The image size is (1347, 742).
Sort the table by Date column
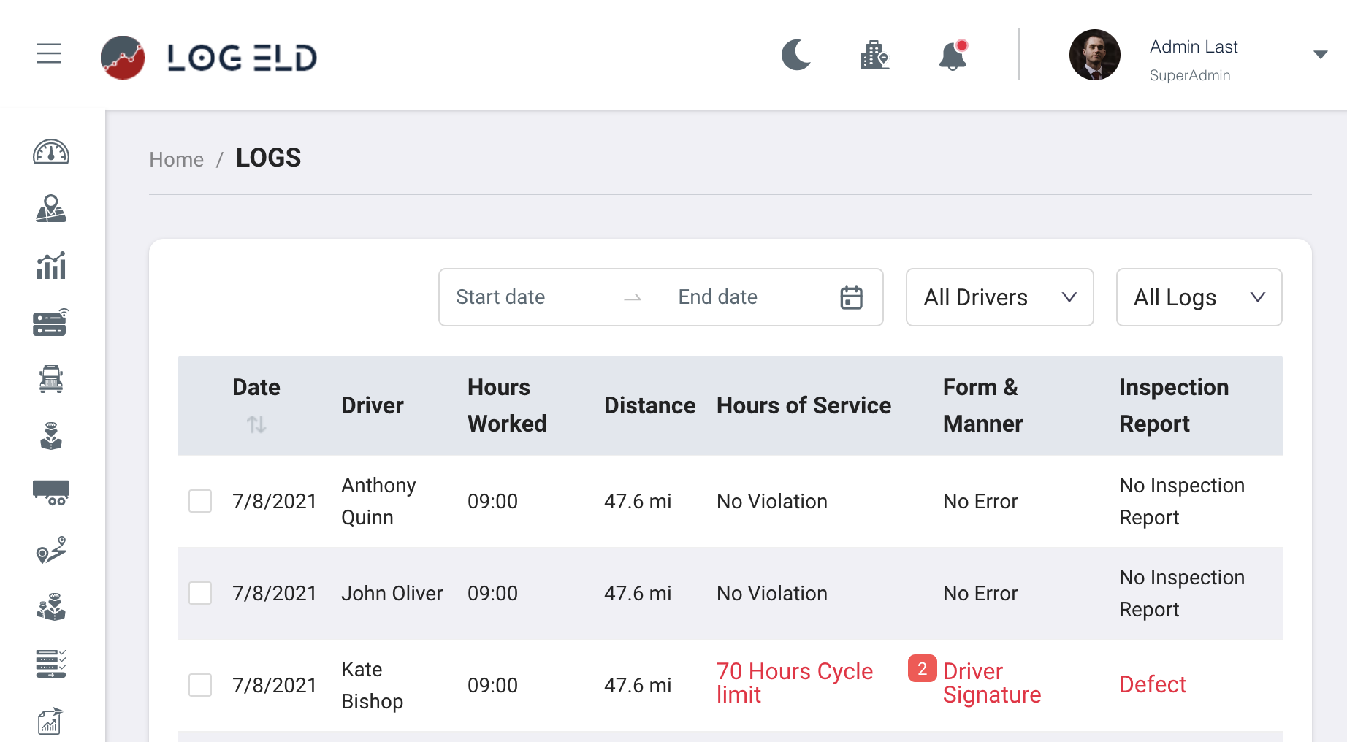256,424
